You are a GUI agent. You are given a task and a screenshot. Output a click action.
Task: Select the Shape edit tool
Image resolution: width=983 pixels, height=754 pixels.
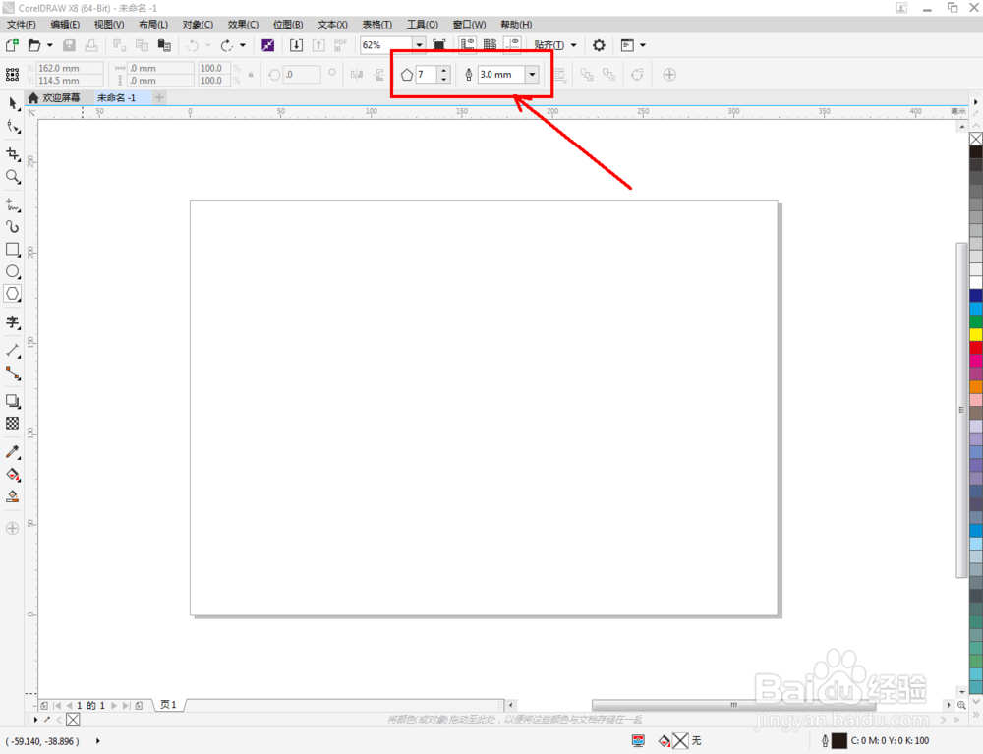[13, 127]
